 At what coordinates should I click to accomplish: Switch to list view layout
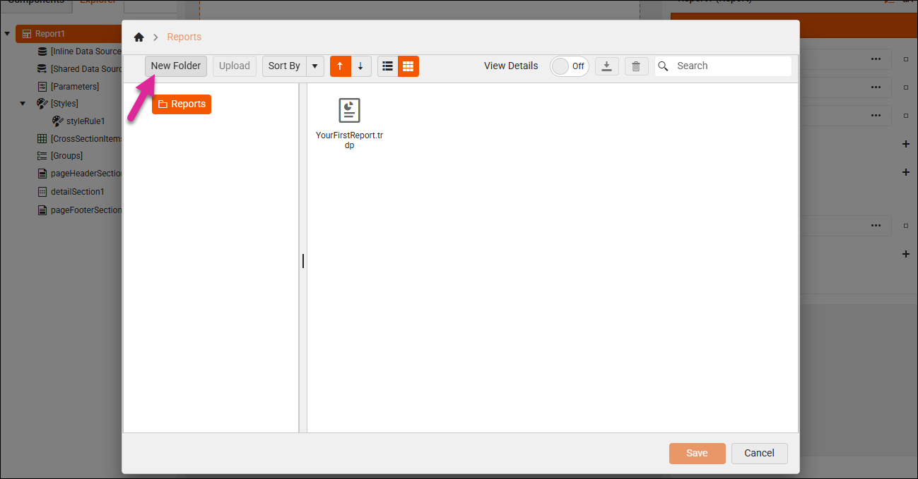(x=387, y=66)
